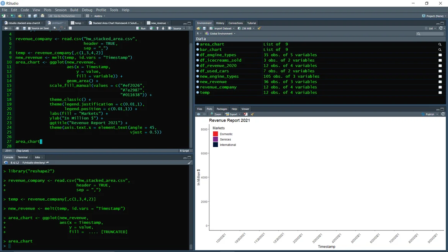Click the environment search field

(x=430, y=34)
